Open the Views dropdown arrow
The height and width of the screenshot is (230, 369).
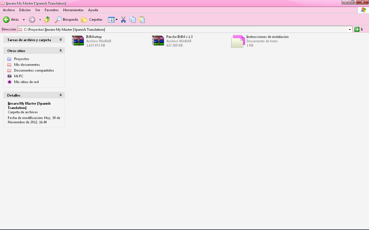(116, 20)
